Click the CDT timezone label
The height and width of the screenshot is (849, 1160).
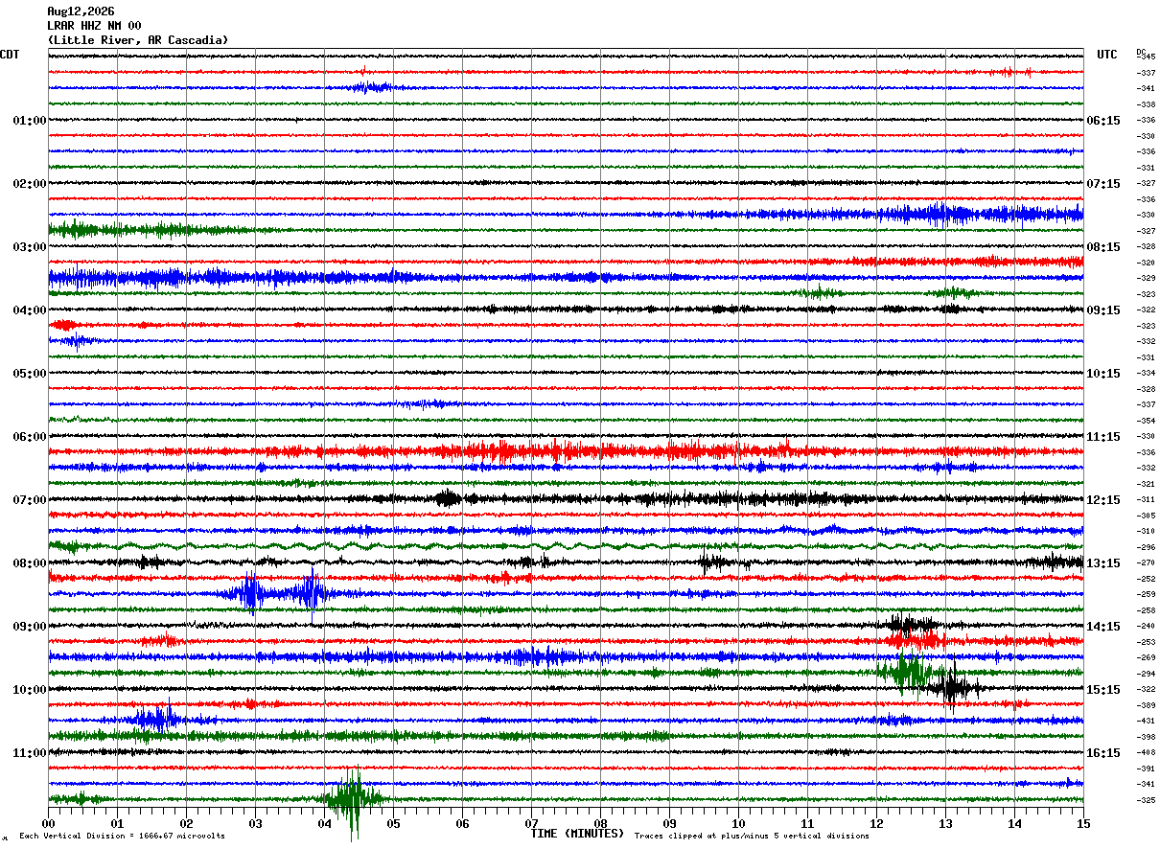point(10,55)
